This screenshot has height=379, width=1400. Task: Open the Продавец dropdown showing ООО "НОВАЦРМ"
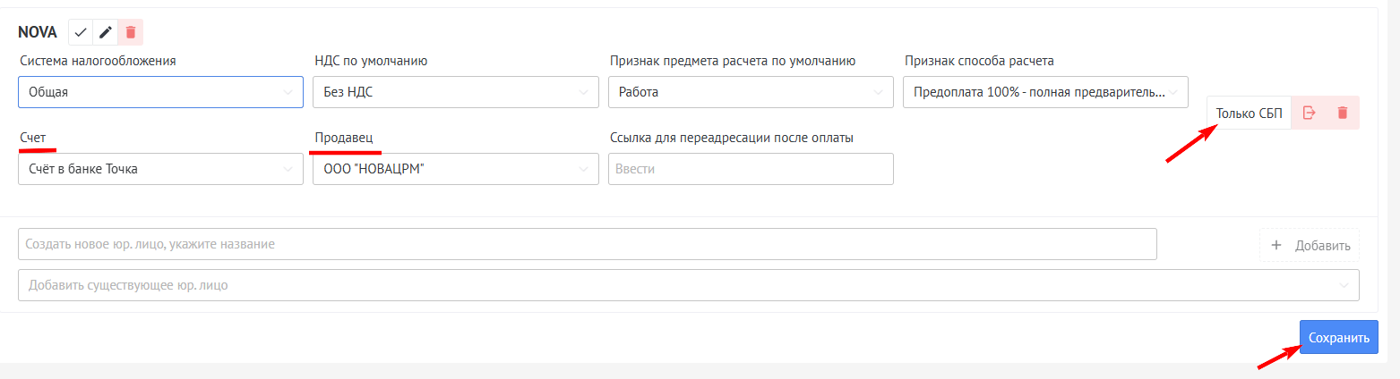coord(455,169)
